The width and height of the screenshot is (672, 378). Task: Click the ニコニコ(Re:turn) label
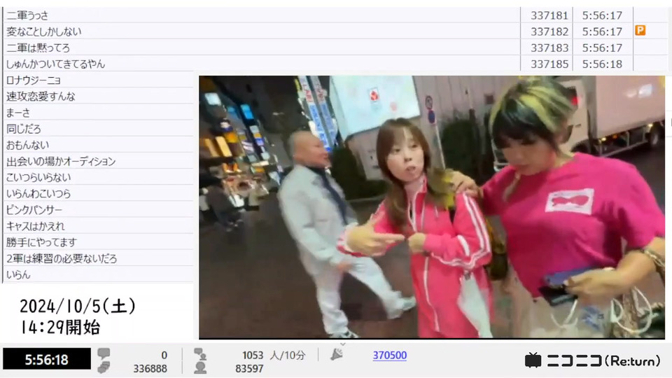(603, 361)
